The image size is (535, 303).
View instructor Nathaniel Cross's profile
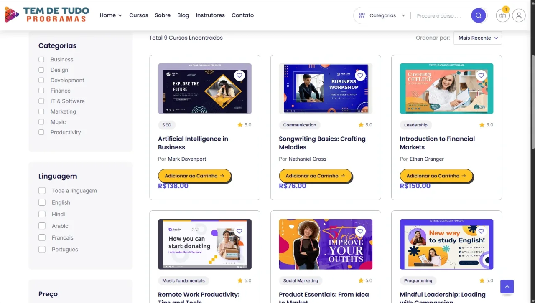[308, 159]
